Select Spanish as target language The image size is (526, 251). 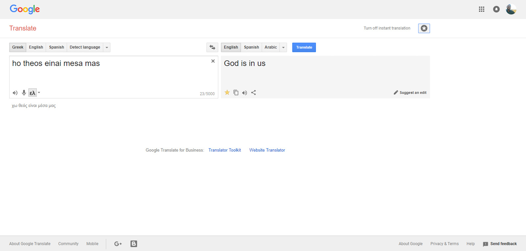(251, 47)
